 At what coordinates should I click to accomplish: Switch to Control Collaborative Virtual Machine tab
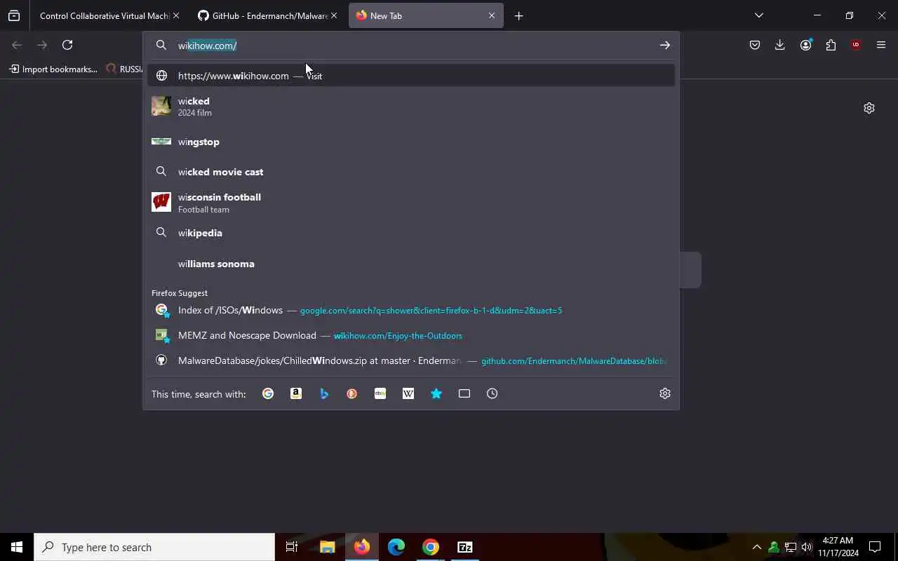click(x=105, y=15)
